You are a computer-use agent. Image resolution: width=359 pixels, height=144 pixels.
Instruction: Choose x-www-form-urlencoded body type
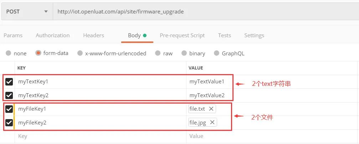(x=80, y=53)
